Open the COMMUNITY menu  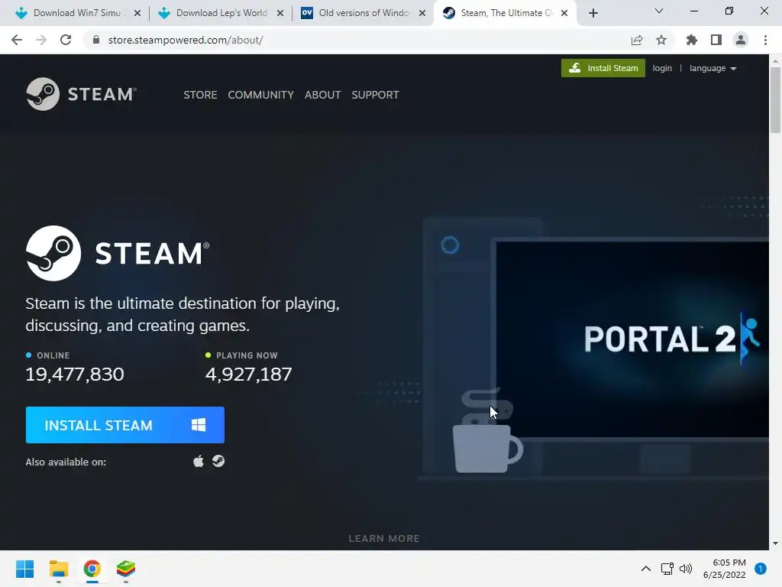pos(261,95)
